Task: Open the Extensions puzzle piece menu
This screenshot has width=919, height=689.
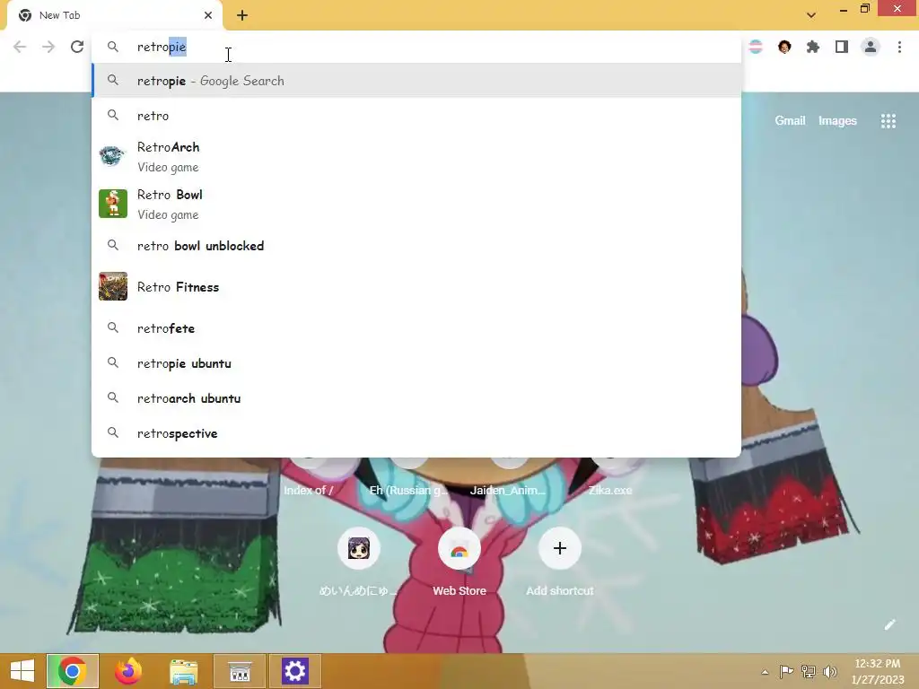Action: pos(812,47)
